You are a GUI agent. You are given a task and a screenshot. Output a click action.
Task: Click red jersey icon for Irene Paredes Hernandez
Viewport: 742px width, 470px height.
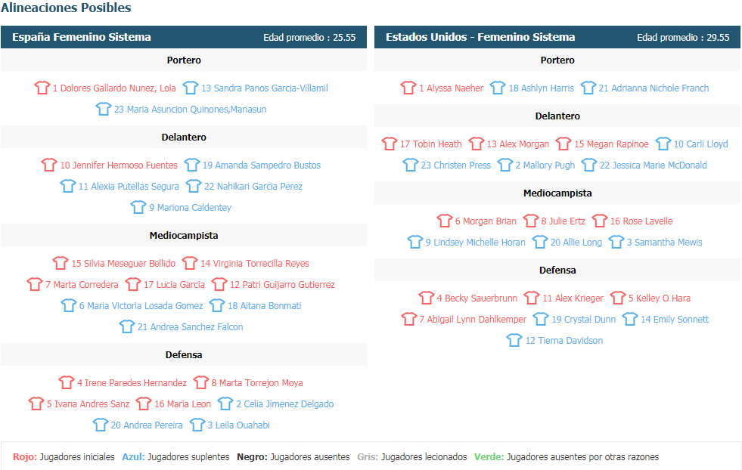click(67, 382)
